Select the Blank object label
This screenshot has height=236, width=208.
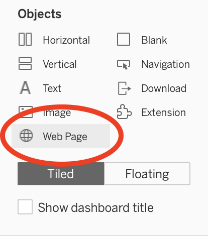point(154,40)
